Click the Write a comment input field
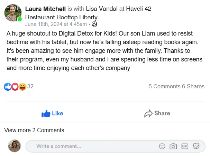The width and height of the screenshot is (210, 156). click(x=116, y=146)
